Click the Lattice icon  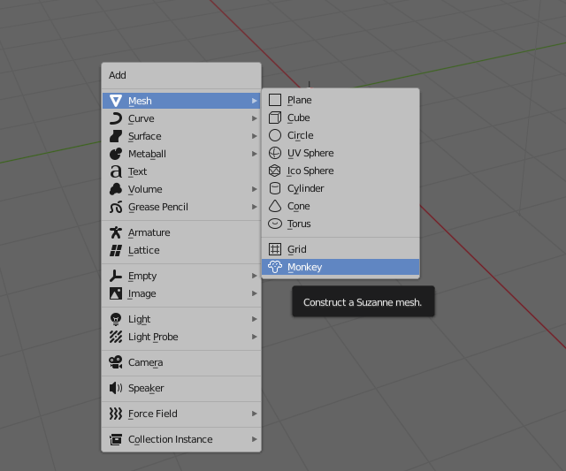(x=115, y=250)
